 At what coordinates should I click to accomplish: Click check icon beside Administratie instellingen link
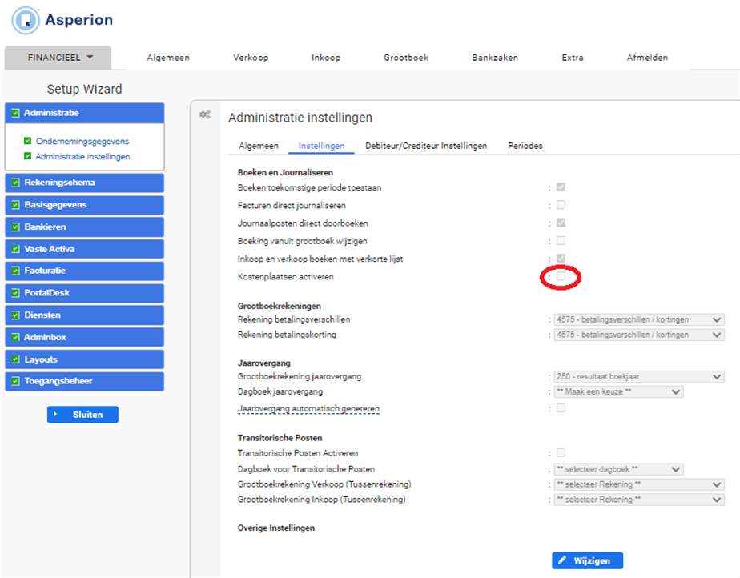click(x=27, y=155)
